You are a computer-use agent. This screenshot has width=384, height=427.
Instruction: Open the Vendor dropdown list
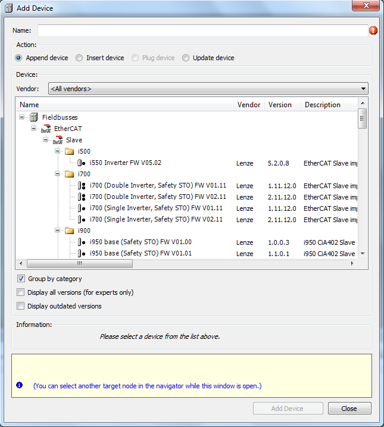tap(363, 89)
